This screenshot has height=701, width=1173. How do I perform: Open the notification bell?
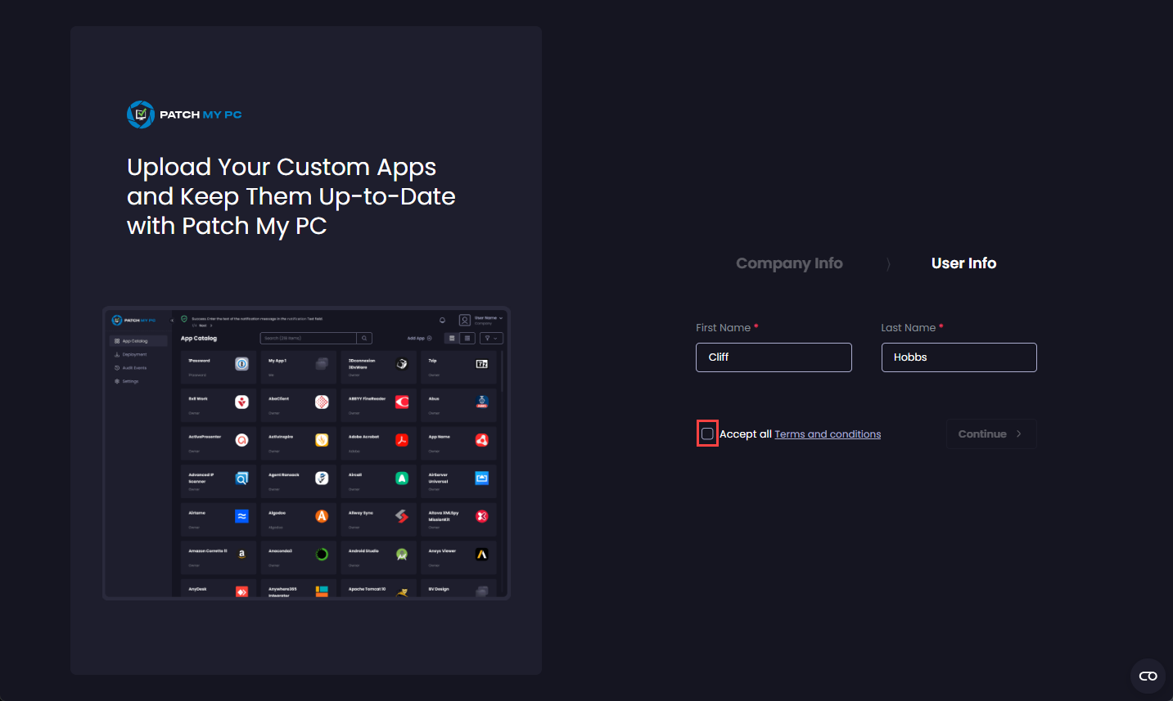pyautogui.click(x=443, y=320)
